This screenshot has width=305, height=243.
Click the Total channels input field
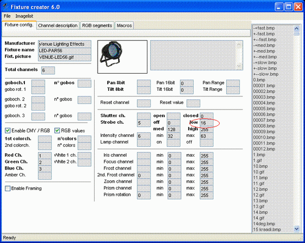click(48, 70)
